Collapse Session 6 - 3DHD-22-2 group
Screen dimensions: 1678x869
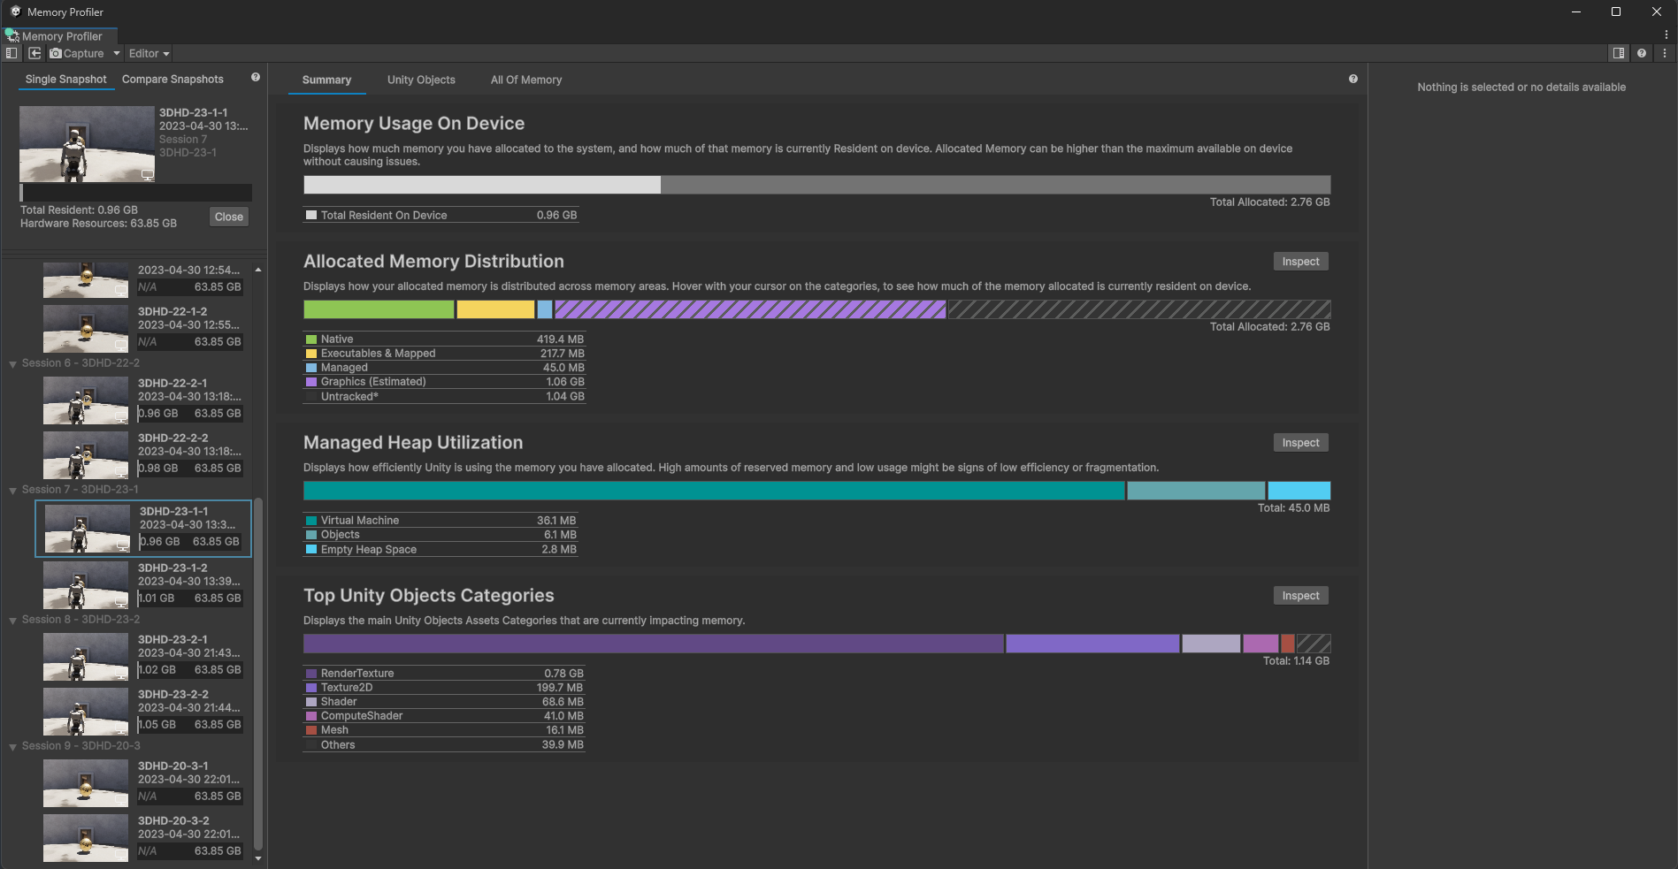point(13,363)
